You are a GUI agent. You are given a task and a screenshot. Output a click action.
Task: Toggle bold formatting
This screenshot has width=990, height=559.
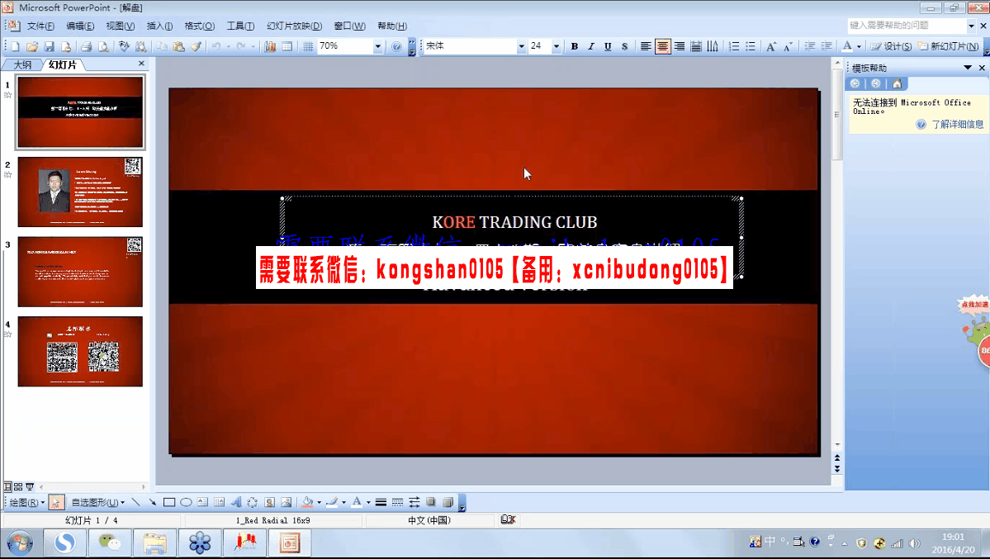pos(575,46)
